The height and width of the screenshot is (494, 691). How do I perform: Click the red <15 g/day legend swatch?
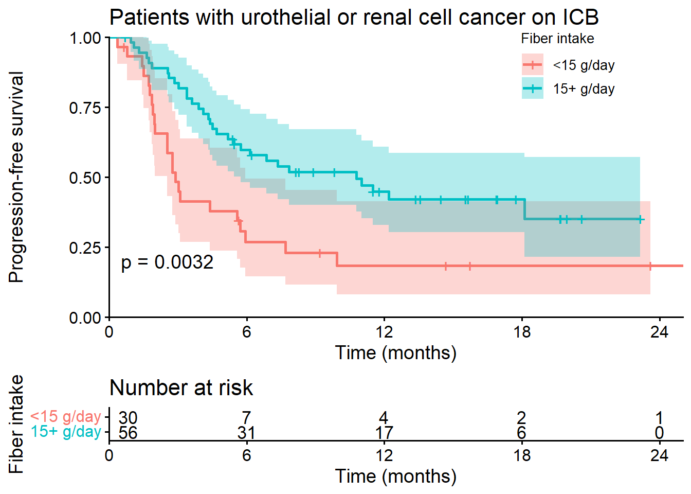533,65
